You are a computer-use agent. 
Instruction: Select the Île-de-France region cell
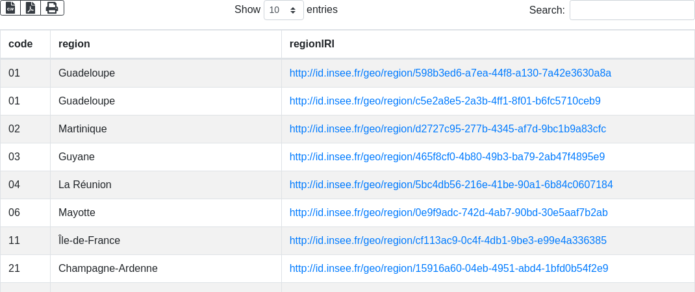click(x=89, y=241)
